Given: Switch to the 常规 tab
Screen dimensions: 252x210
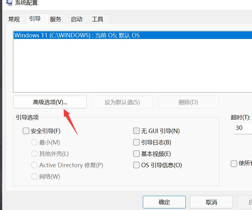Looking at the screenshot, I should click(x=14, y=19).
